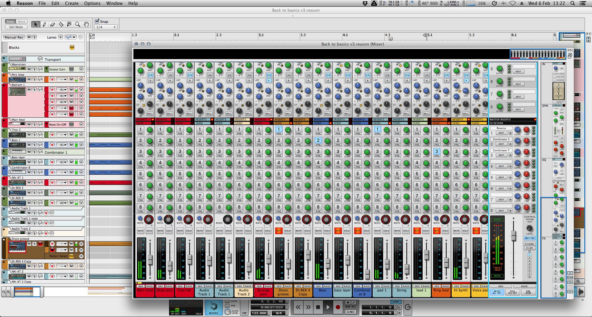Click record enable on Perc loop lane

click(52, 79)
